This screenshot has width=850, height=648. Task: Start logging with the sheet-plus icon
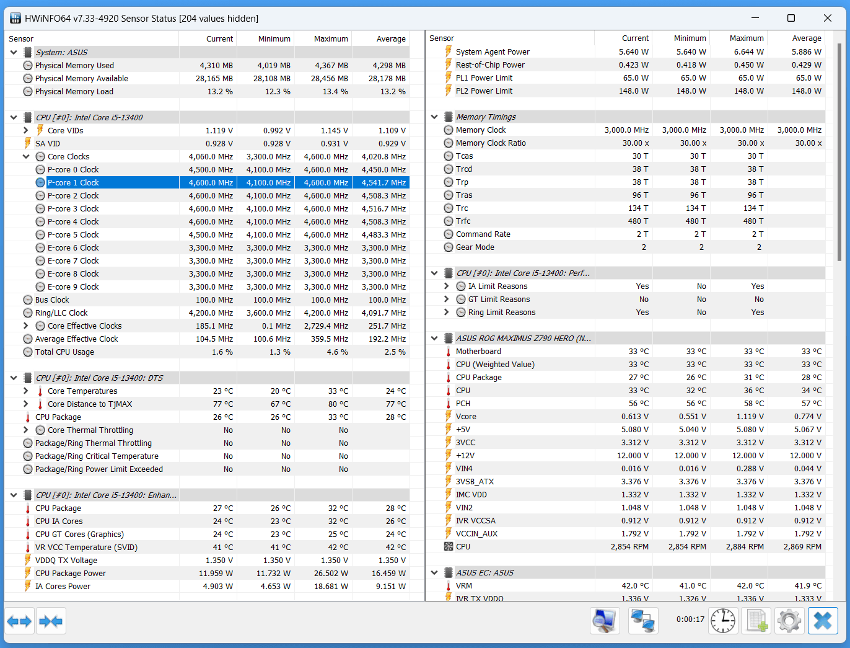tap(756, 620)
